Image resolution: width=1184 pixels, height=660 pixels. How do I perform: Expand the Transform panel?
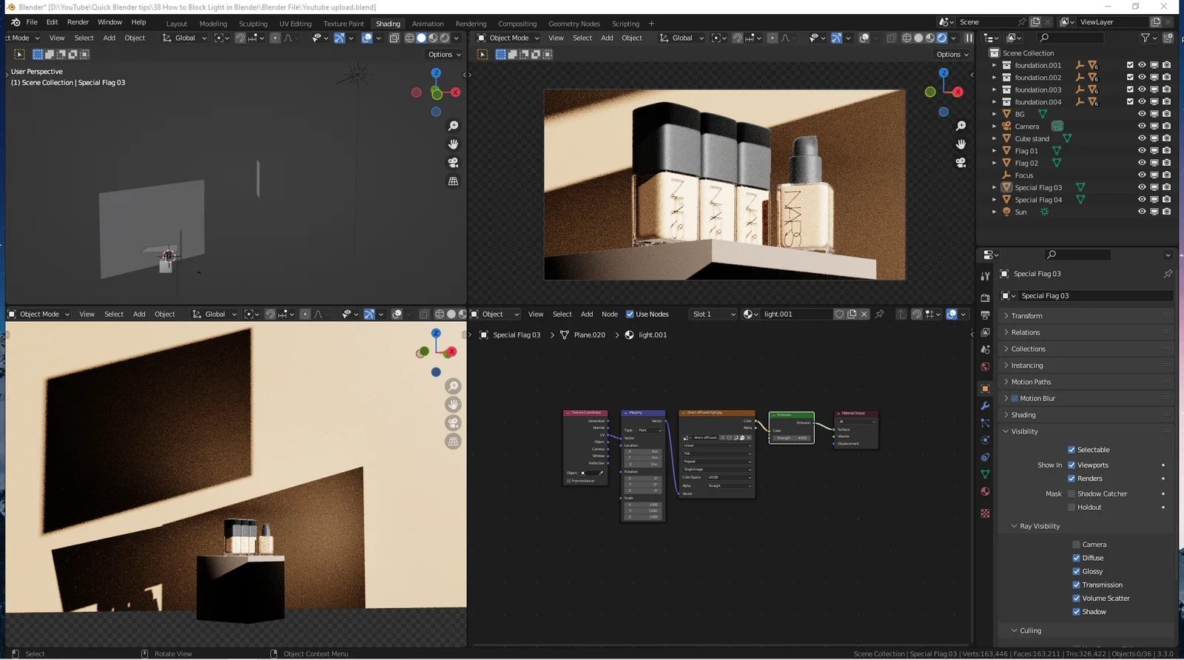coord(1086,316)
